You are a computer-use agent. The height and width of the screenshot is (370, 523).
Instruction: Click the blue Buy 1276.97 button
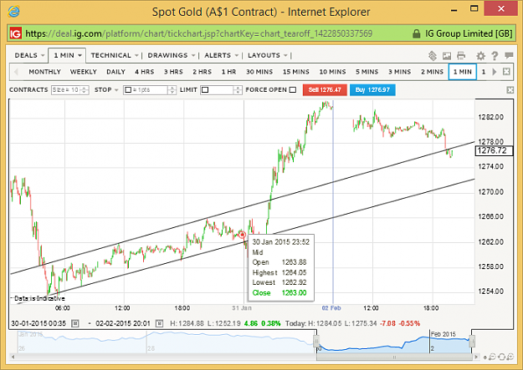(x=372, y=89)
